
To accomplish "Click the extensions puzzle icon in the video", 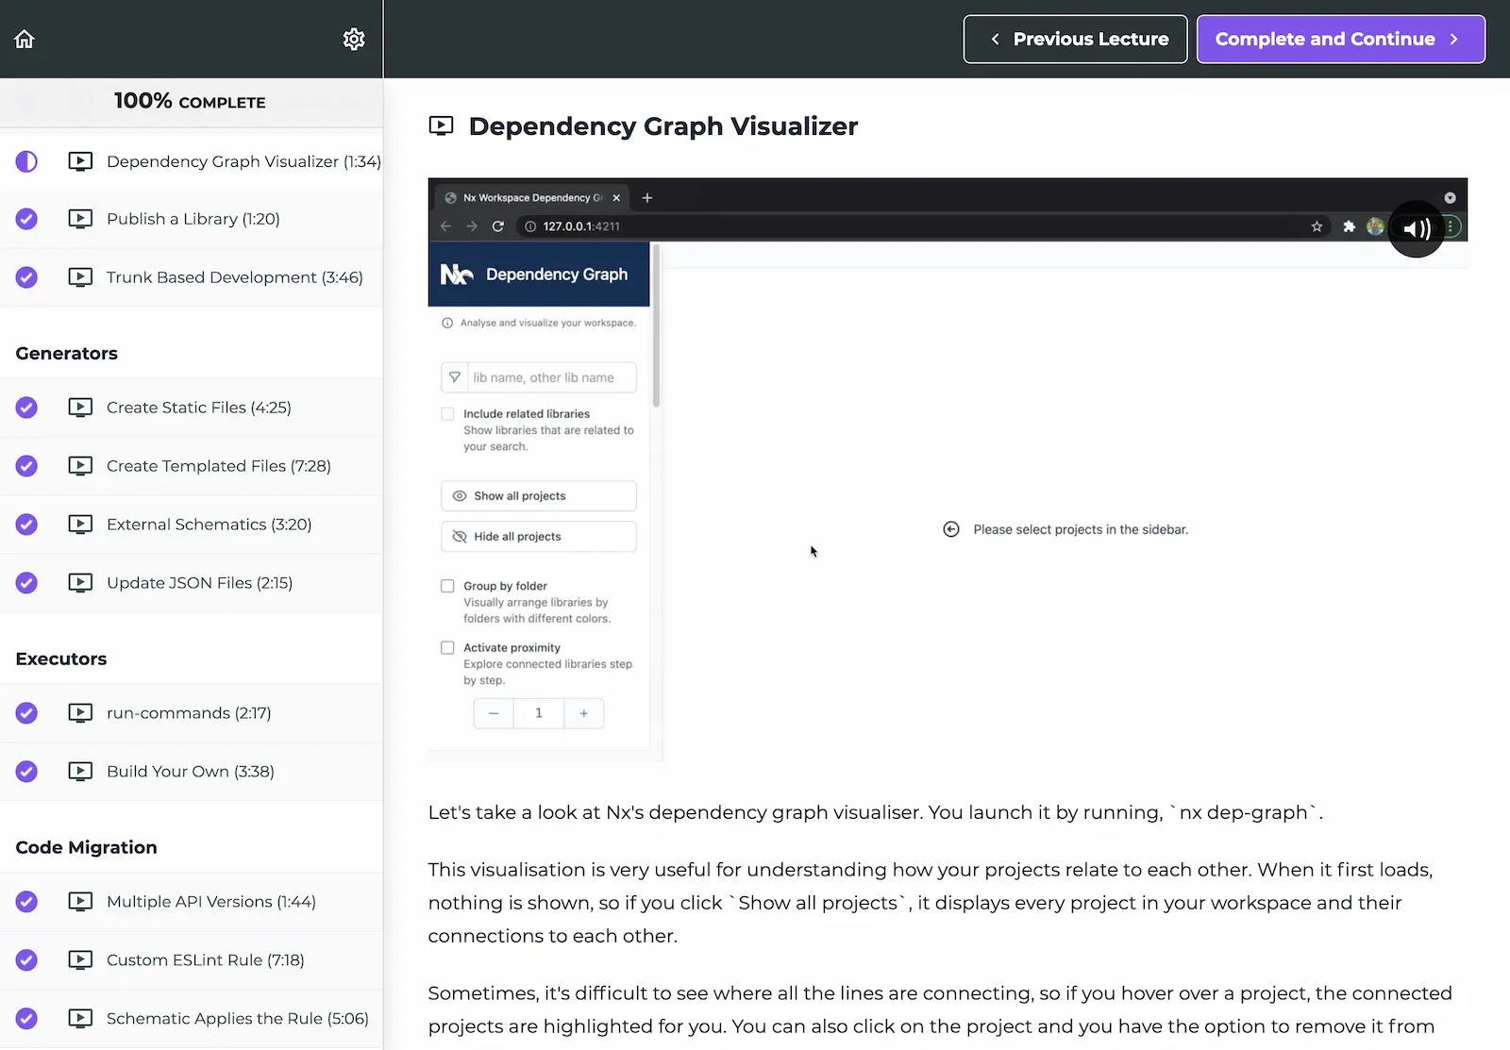I will (1349, 226).
